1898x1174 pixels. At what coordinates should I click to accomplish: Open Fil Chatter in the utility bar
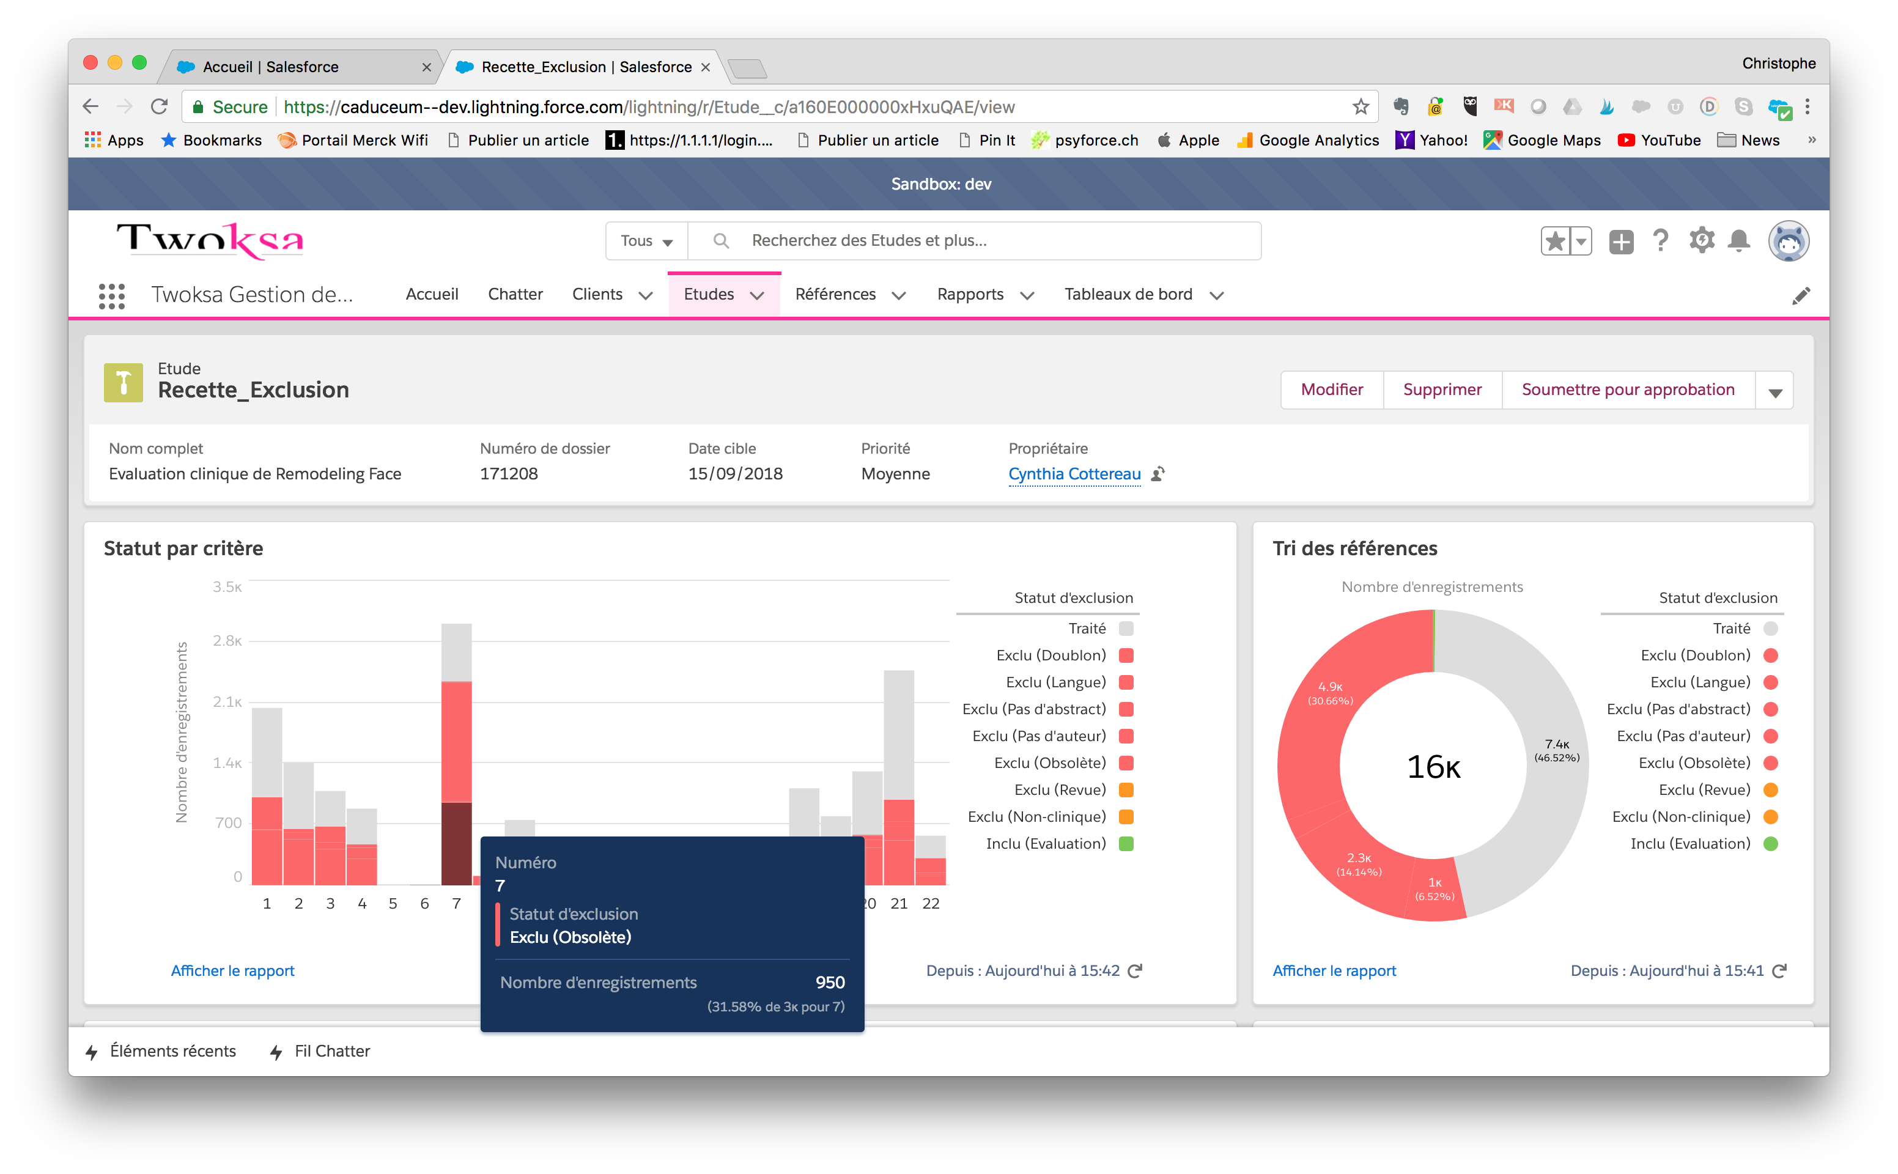pos(320,1051)
